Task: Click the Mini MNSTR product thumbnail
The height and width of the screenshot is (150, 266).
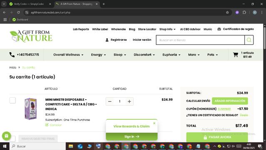Action: 30,109
